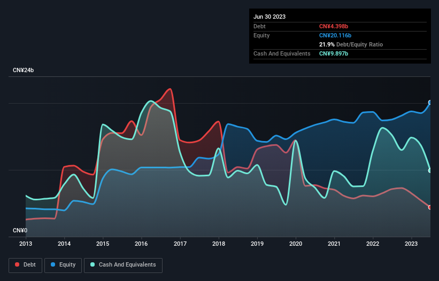This screenshot has width=439, height=281.
Task: Toggle the Equity series legend button
Action: pos(63,265)
